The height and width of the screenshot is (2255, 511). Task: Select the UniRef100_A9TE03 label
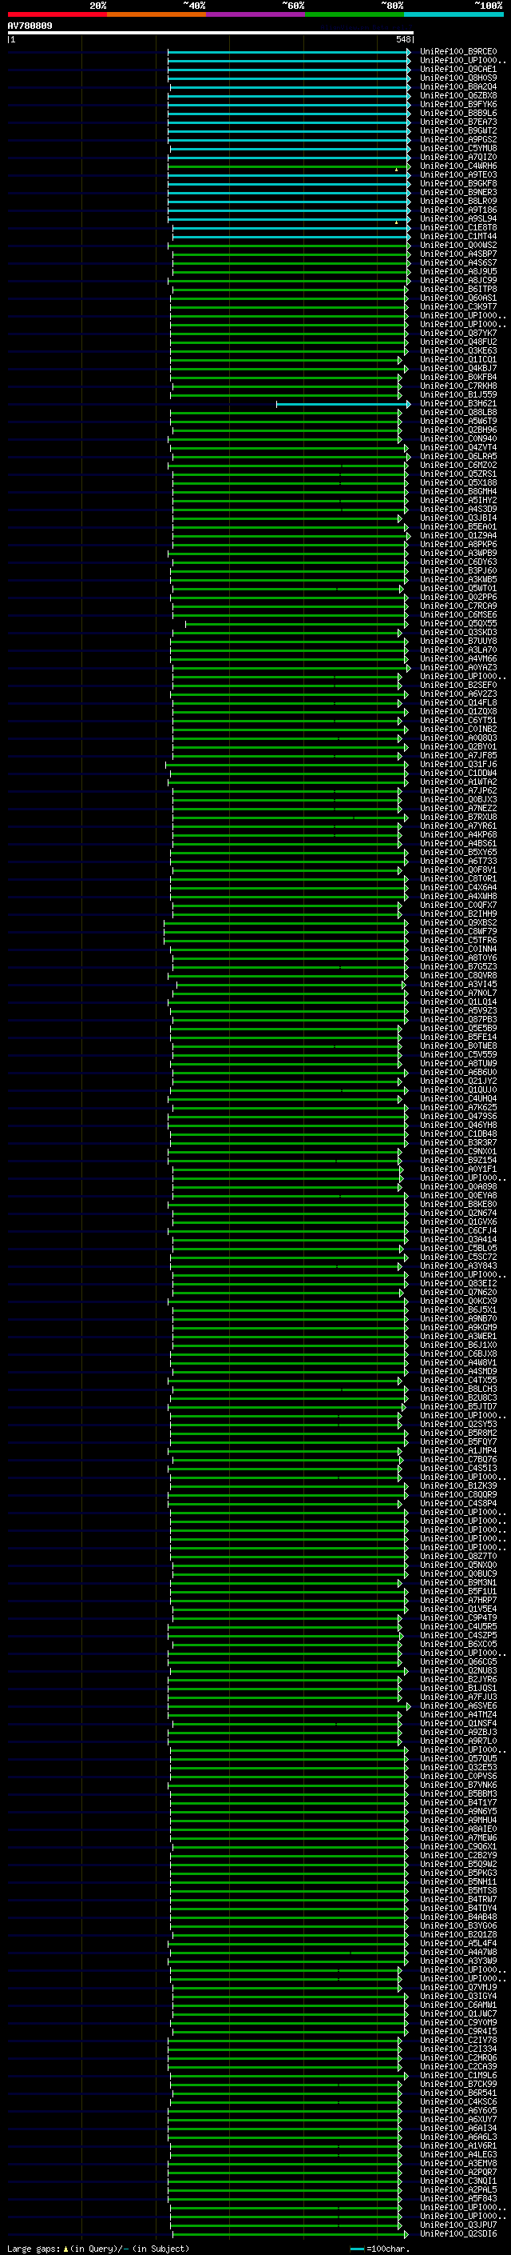click(458, 174)
